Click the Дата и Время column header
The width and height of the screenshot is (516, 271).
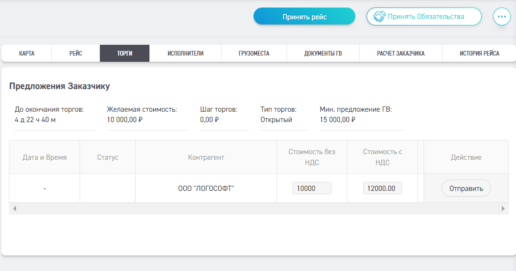(x=44, y=157)
